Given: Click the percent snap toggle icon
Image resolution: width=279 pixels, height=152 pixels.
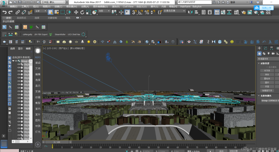Looking at the screenshot, I should tap(147, 12).
